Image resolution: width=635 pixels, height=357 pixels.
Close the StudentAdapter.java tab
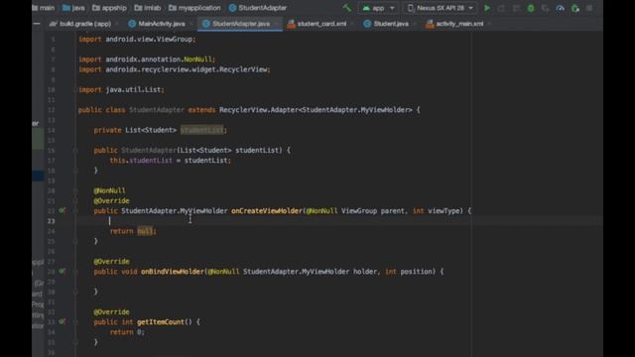[277, 24]
